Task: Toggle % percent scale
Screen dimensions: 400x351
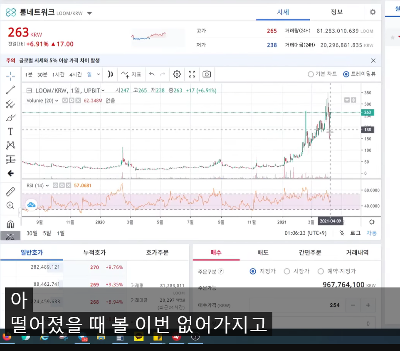Action: 342,233
